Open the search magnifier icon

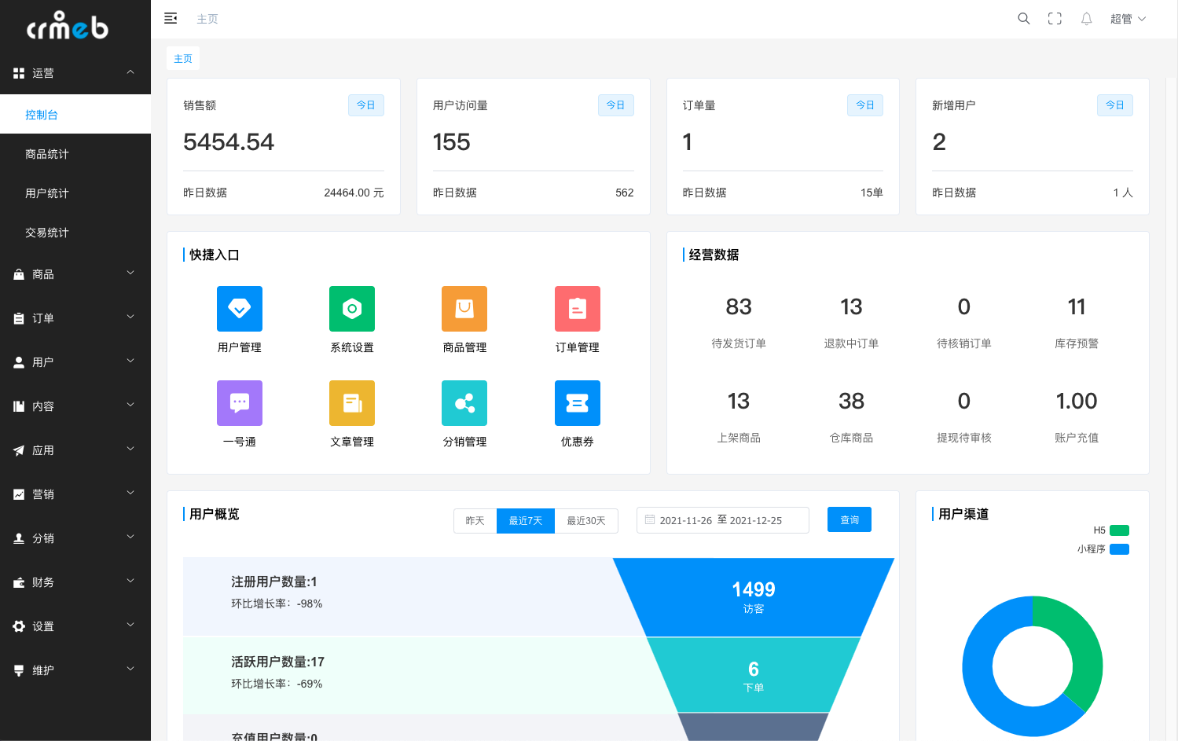tap(1023, 18)
